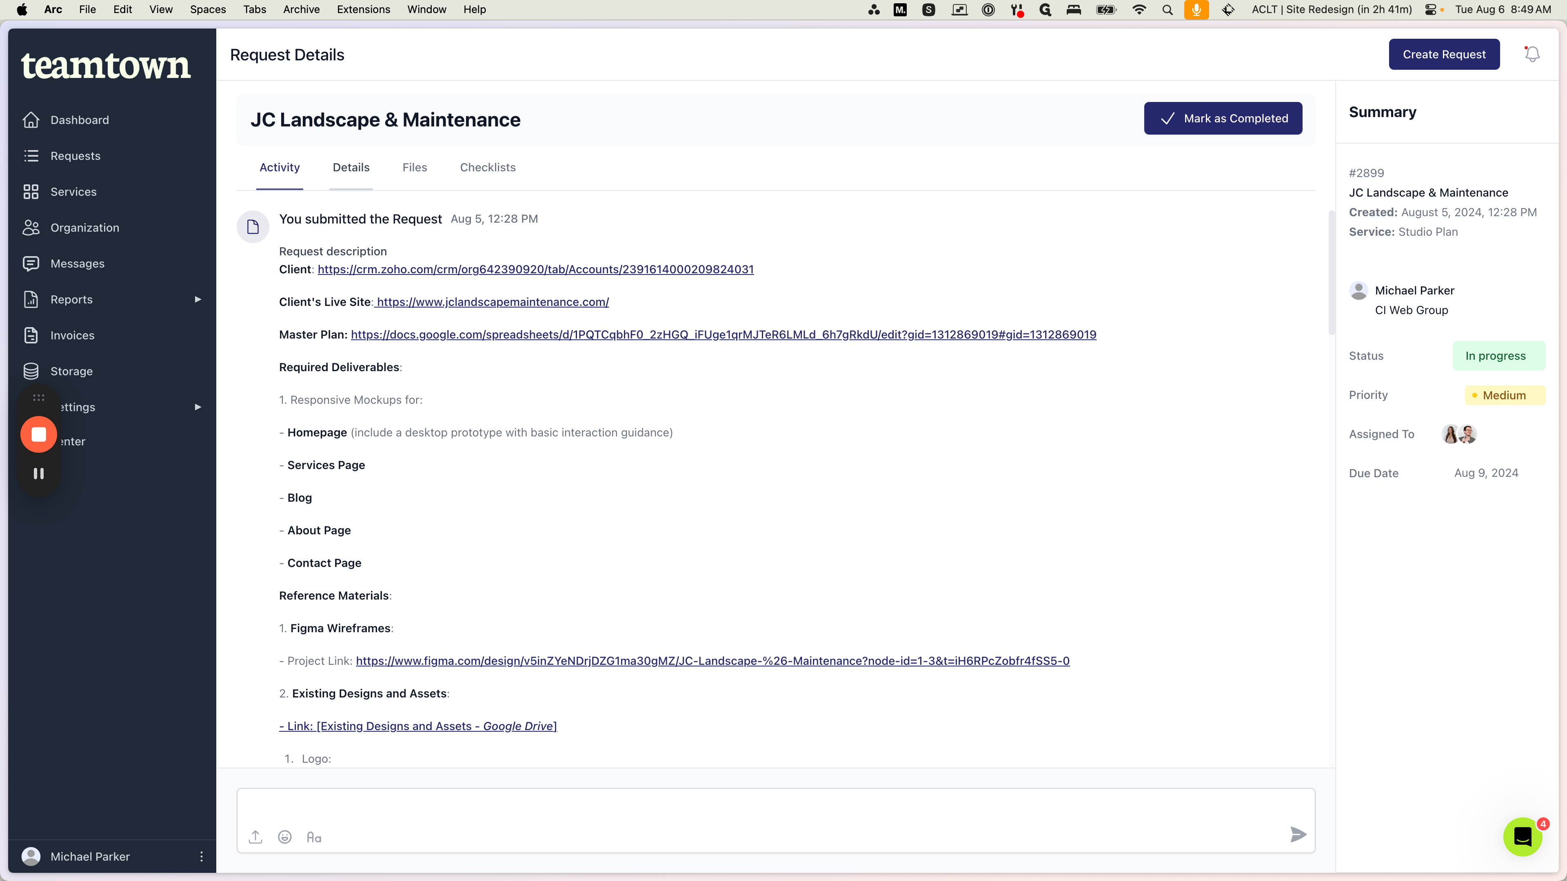This screenshot has width=1567, height=881.
Task: Open the Zoho CRM client link
Action: tap(535, 269)
